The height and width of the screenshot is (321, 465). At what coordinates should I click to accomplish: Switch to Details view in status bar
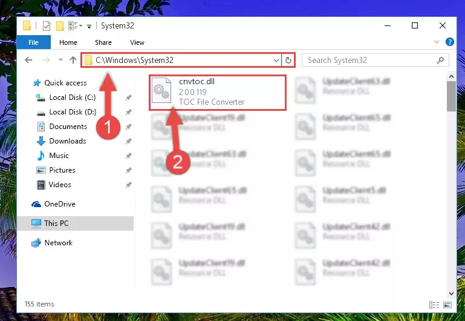click(434, 305)
